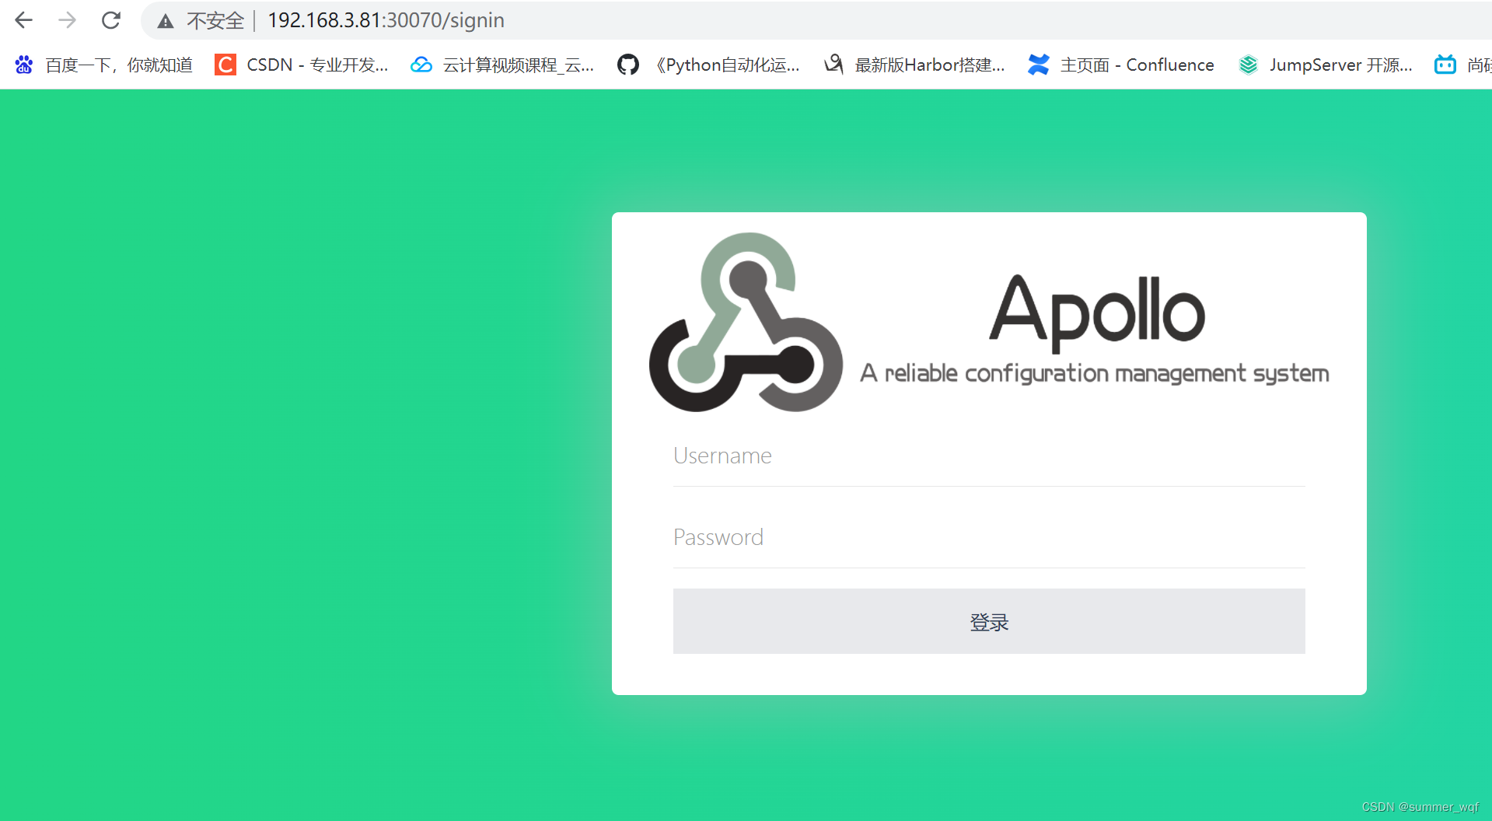This screenshot has height=821, width=1492.
Task: Click the forward navigation arrow
Action: (67, 20)
